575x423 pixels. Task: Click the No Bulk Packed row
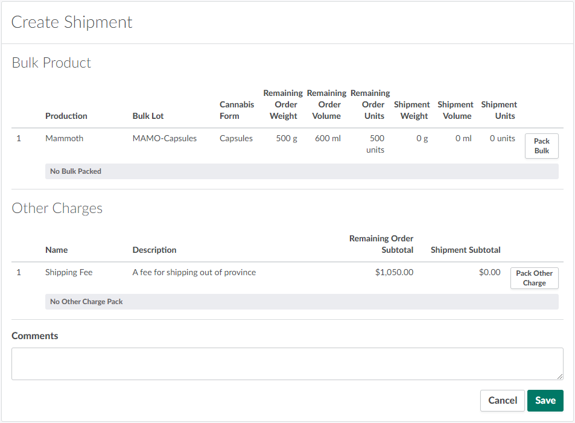click(302, 171)
